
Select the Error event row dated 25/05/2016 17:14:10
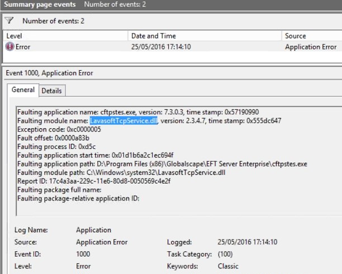172,47
